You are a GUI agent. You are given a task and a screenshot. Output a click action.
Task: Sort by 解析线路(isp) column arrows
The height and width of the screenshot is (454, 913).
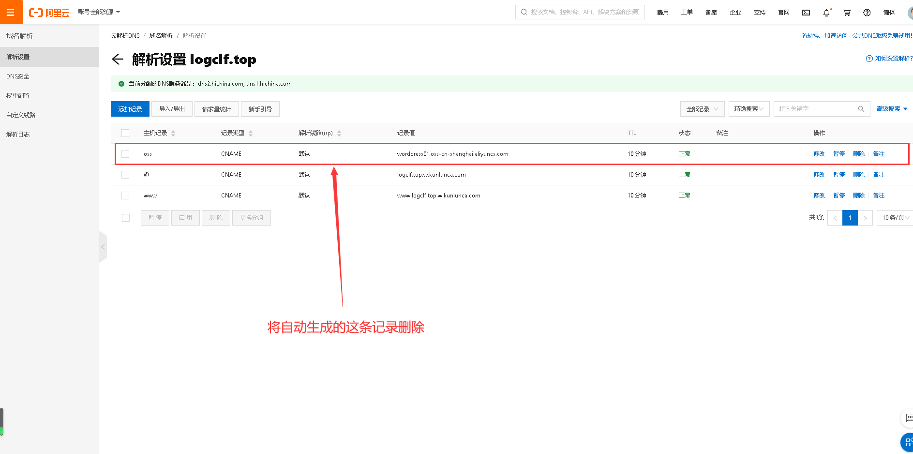click(339, 133)
